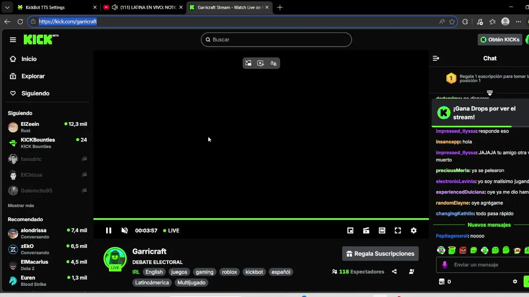Click the green halo emote
This screenshot has width=529, height=297.
tap(452, 250)
